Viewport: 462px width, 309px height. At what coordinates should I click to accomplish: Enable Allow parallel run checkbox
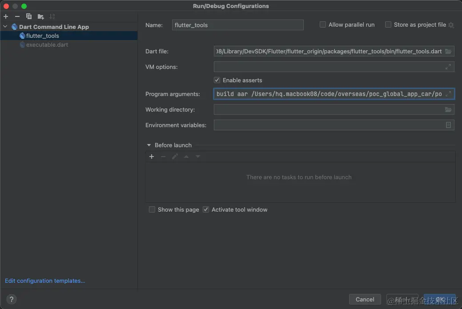(x=323, y=25)
